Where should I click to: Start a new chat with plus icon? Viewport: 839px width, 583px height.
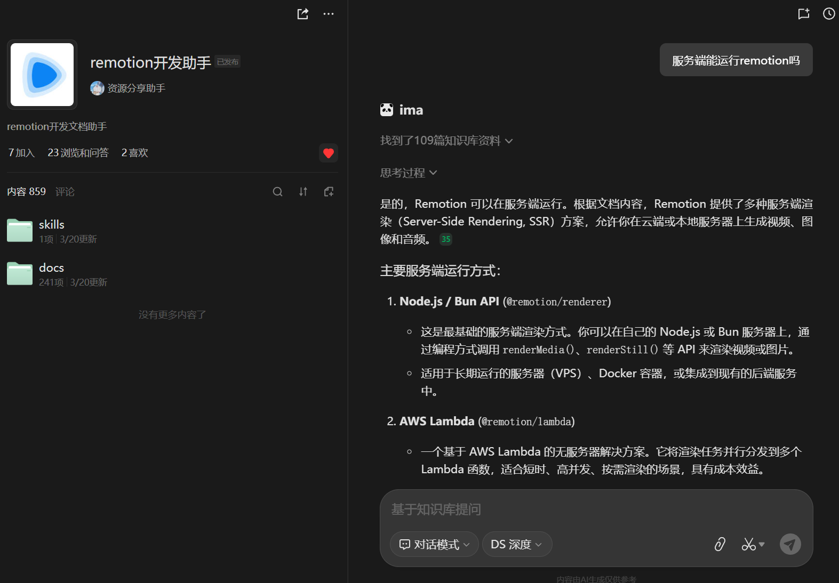coord(804,14)
